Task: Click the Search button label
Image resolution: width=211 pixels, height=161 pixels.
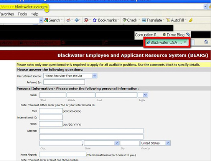Action: (x=54, y=20)
